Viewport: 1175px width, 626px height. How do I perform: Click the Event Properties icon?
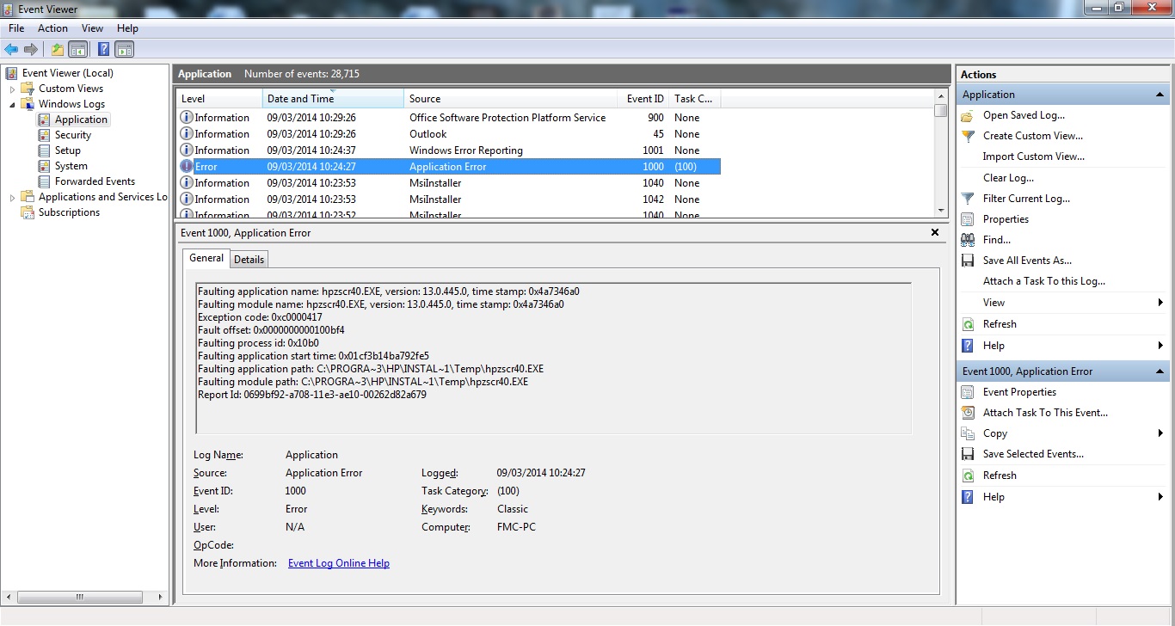click(968, 392)
